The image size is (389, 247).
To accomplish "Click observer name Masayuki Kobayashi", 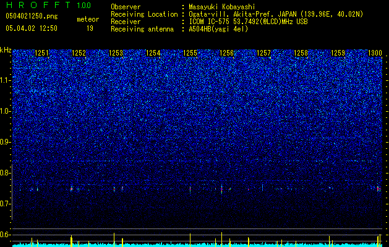I will point(222,7).
